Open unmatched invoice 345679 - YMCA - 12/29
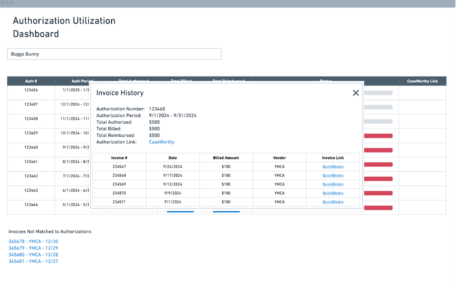 coord(33,248)
